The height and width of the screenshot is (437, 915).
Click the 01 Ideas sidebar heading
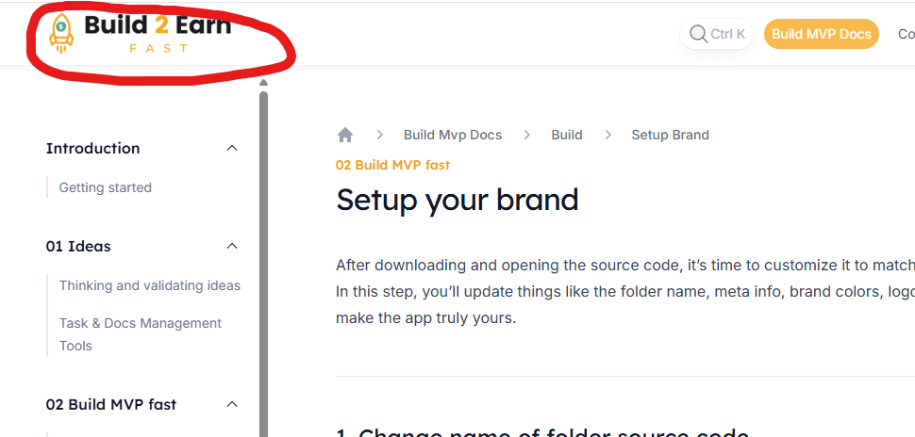pos(78,247)
